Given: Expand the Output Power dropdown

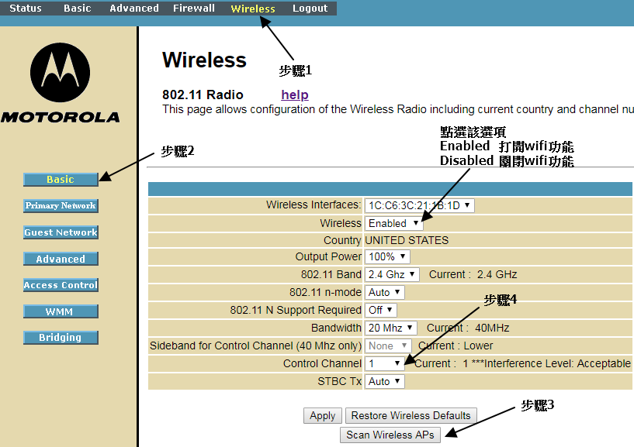Looking at the screenshot, I should (387, 256).
